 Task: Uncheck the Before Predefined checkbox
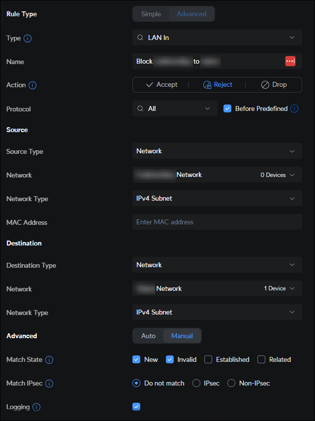coord(227,108)
